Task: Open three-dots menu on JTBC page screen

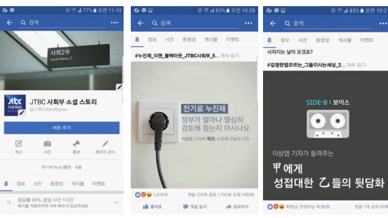Action: tap(114, 23)
